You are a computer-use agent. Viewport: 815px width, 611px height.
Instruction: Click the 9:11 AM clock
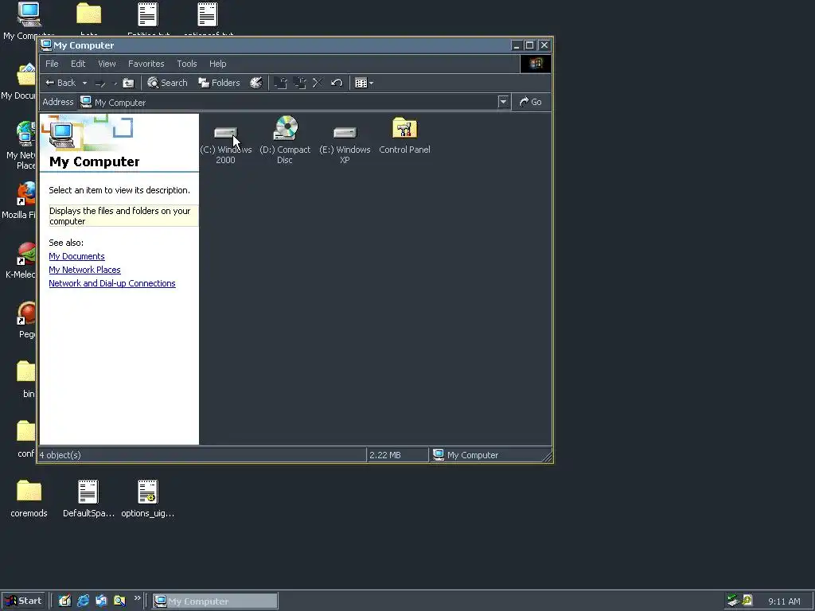tap(784, 601)
